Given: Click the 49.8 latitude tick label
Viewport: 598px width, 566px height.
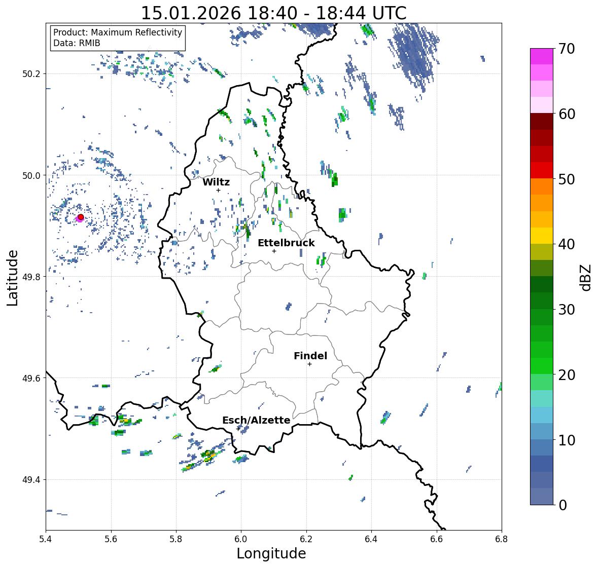Looking at the screenshot, I should [31, 277].
